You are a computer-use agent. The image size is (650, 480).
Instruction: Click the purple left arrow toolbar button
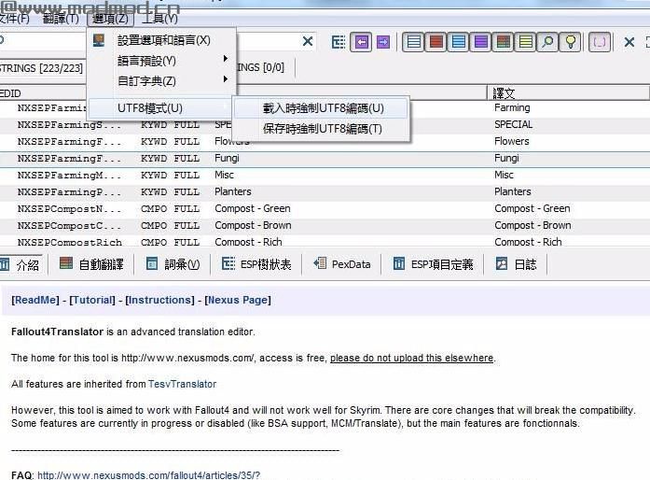coord(362,42)
